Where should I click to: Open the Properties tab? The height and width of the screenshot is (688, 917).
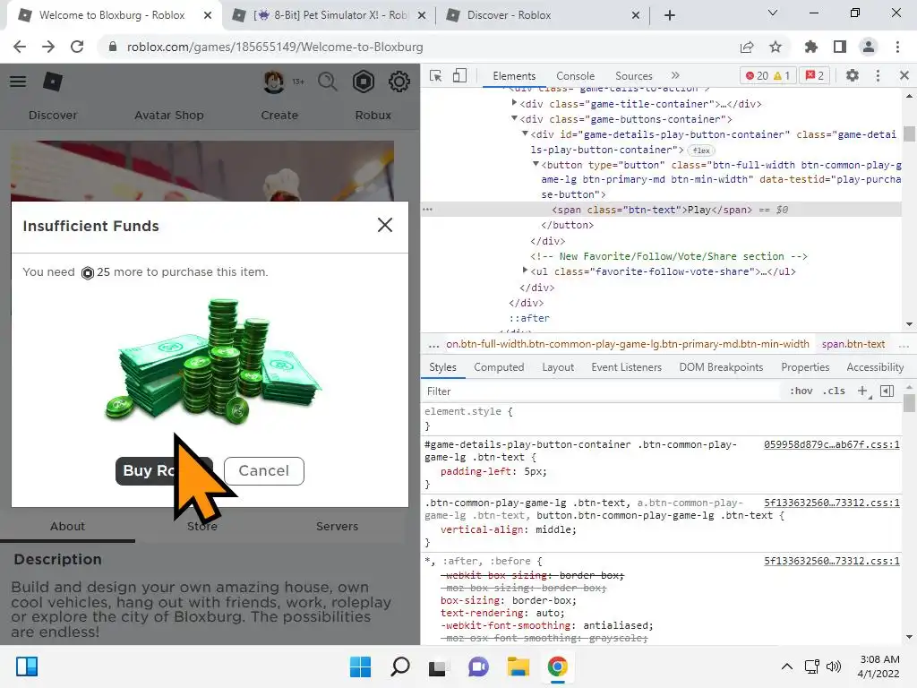(805, 367)
